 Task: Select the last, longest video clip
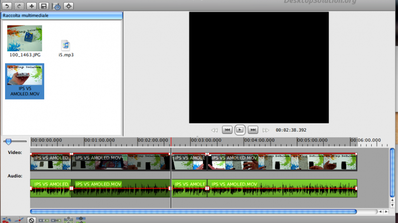click(282, 162)
